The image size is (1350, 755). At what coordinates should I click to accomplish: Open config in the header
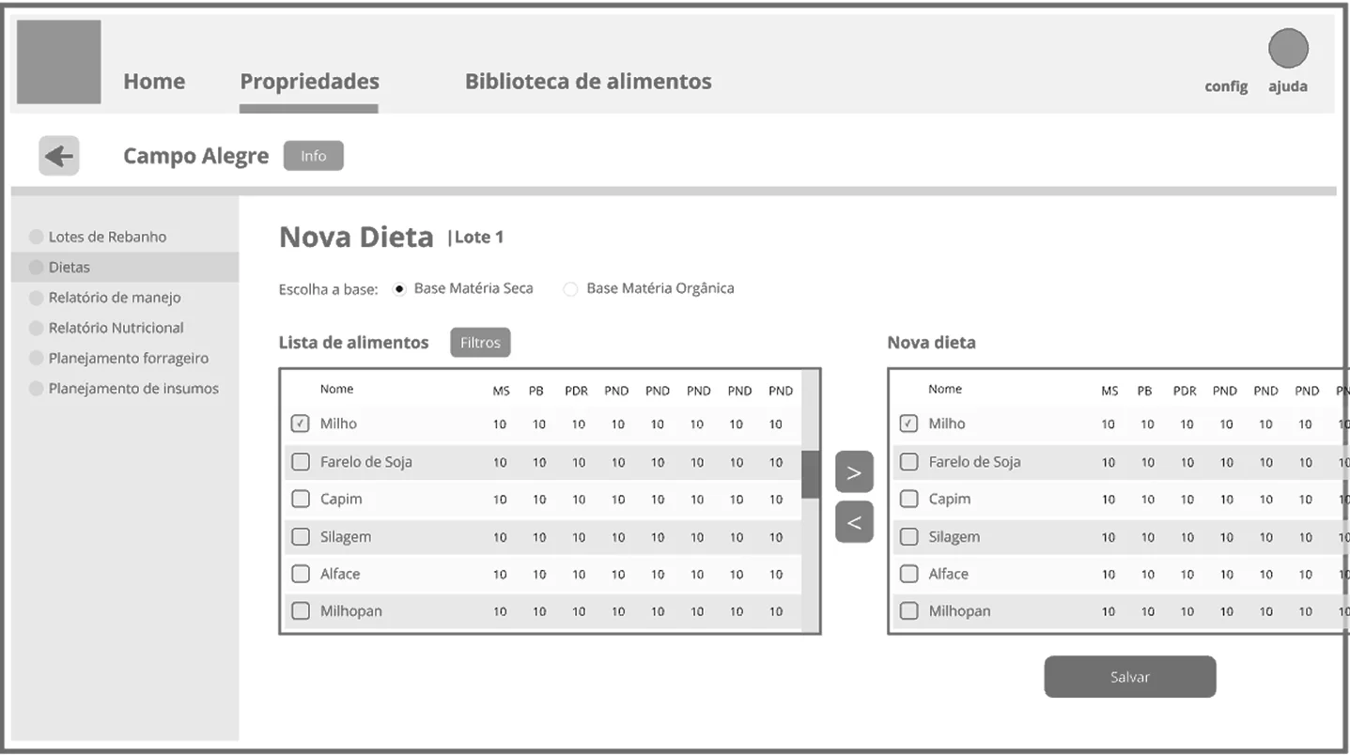click(x=1226, y=86)
